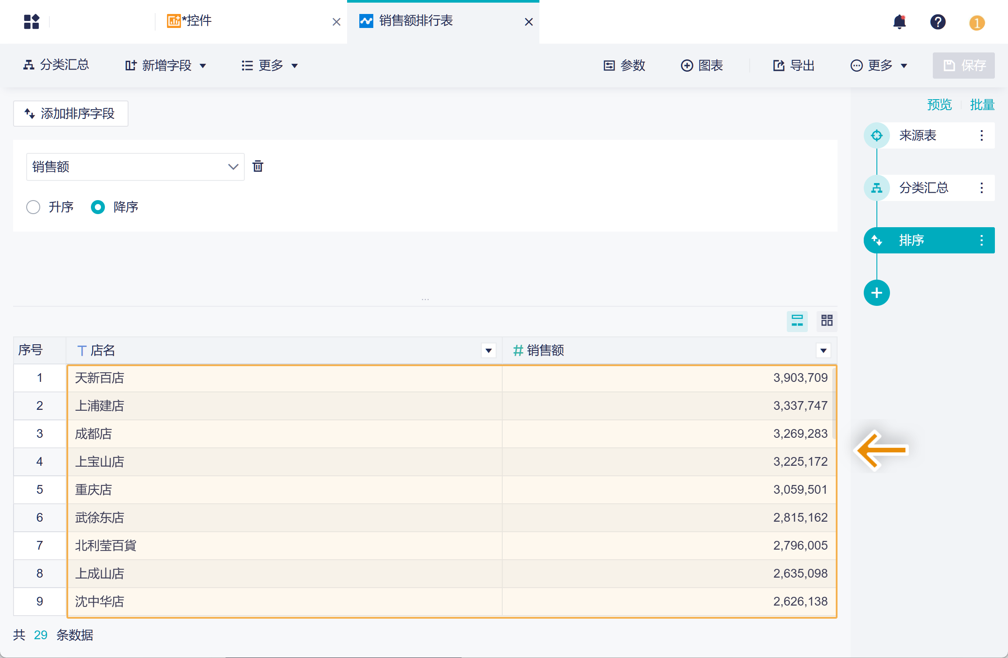Select the 降序 radio button

pyautogui.click(x=98, y=207)
